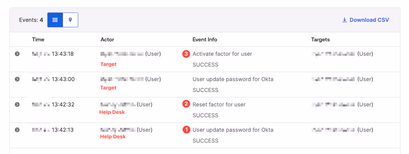Click the red badge numbered 1

tap(186, 129)
